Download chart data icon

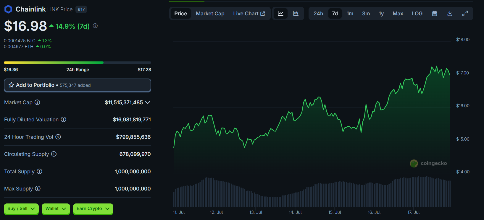(450, 14)
